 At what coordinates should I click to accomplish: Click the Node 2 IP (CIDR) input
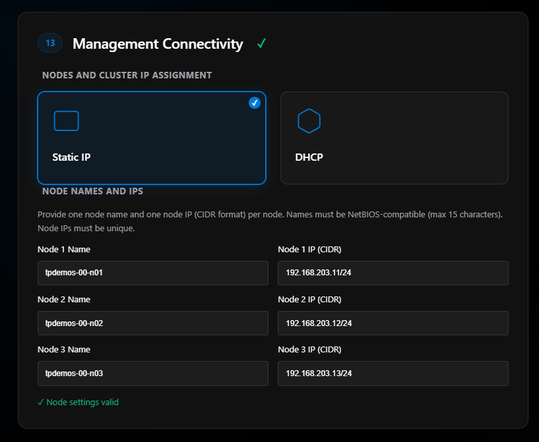click(x=393, y=323)
